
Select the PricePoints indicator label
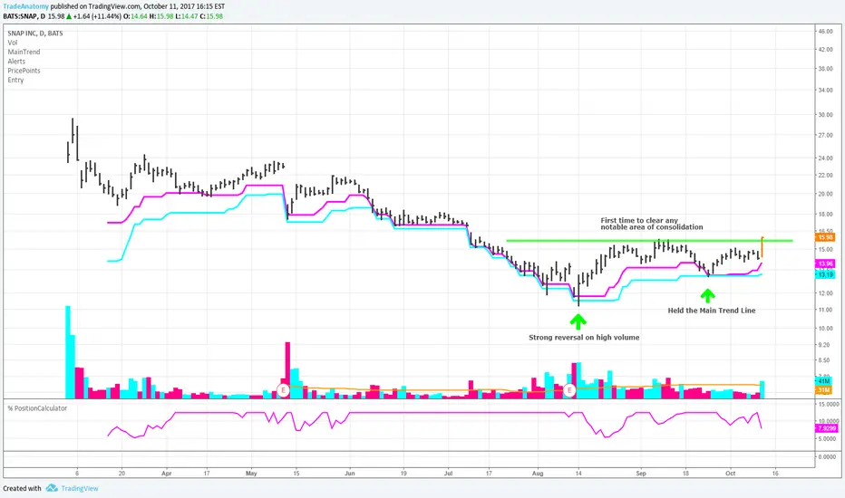click(24, 71)
